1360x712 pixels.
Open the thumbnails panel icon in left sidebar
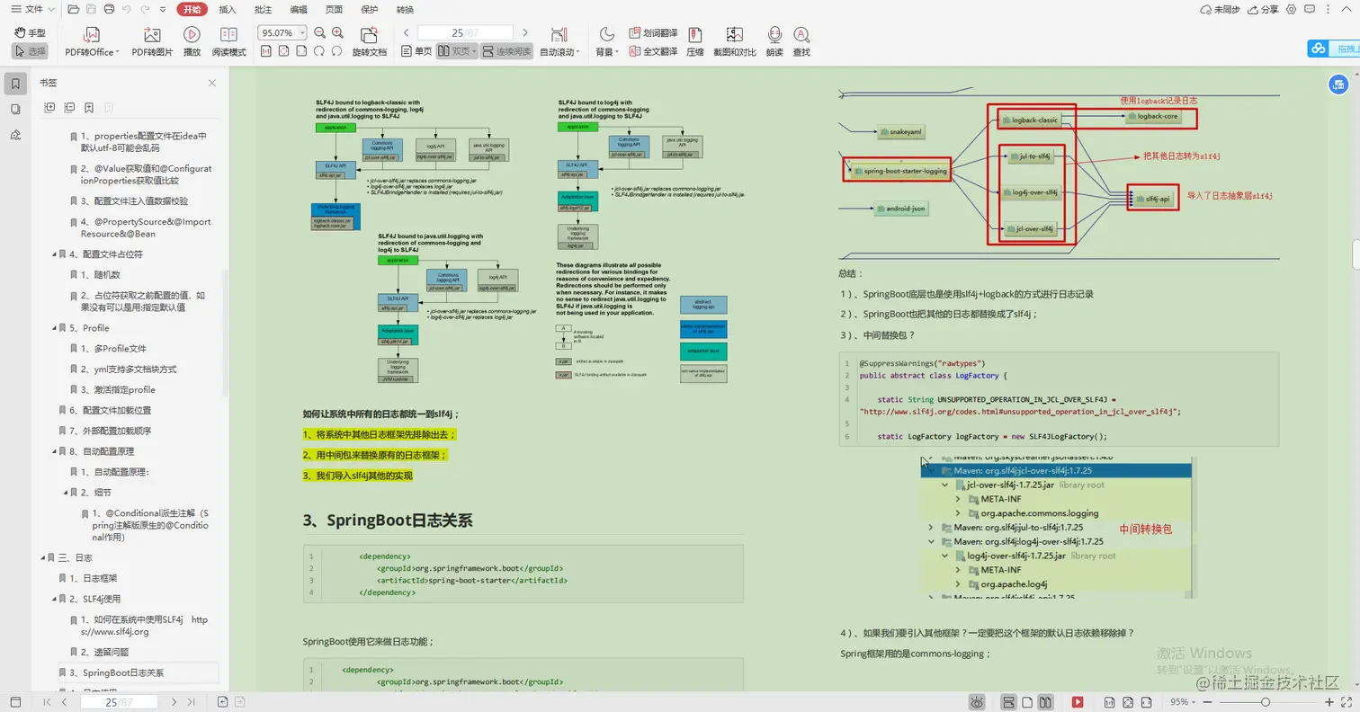[15, 109]
